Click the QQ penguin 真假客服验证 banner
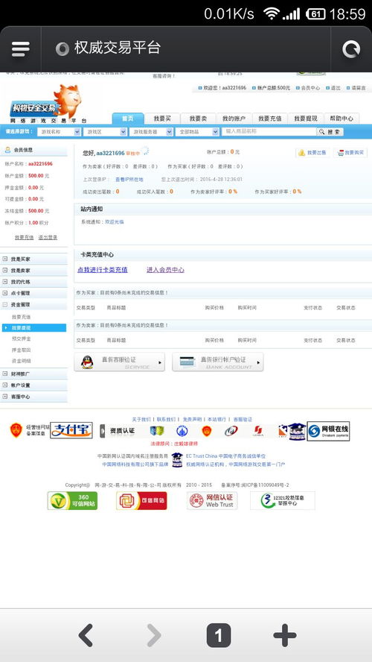372x662 pixels. [119, 362]
